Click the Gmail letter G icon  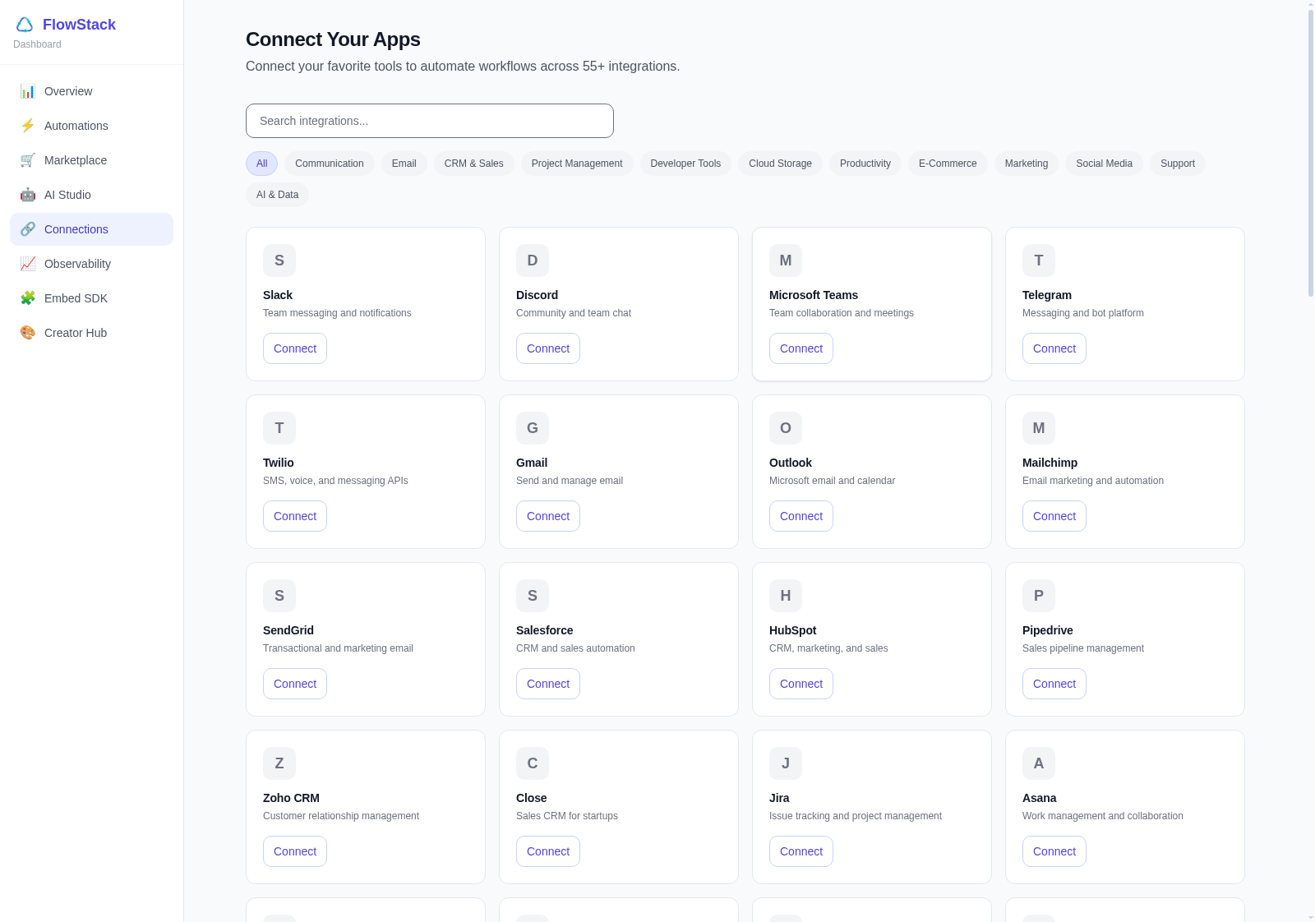[x=533, y=428]
